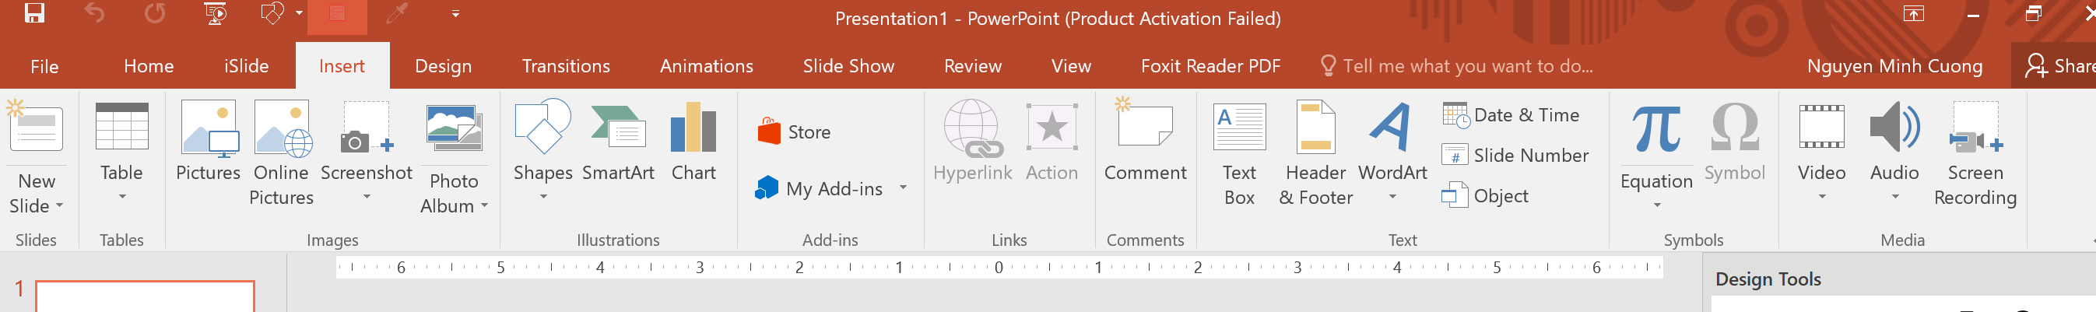Open the Store add-ins button
Viewport: 2096px width, 312px height.
pos(794,131)
